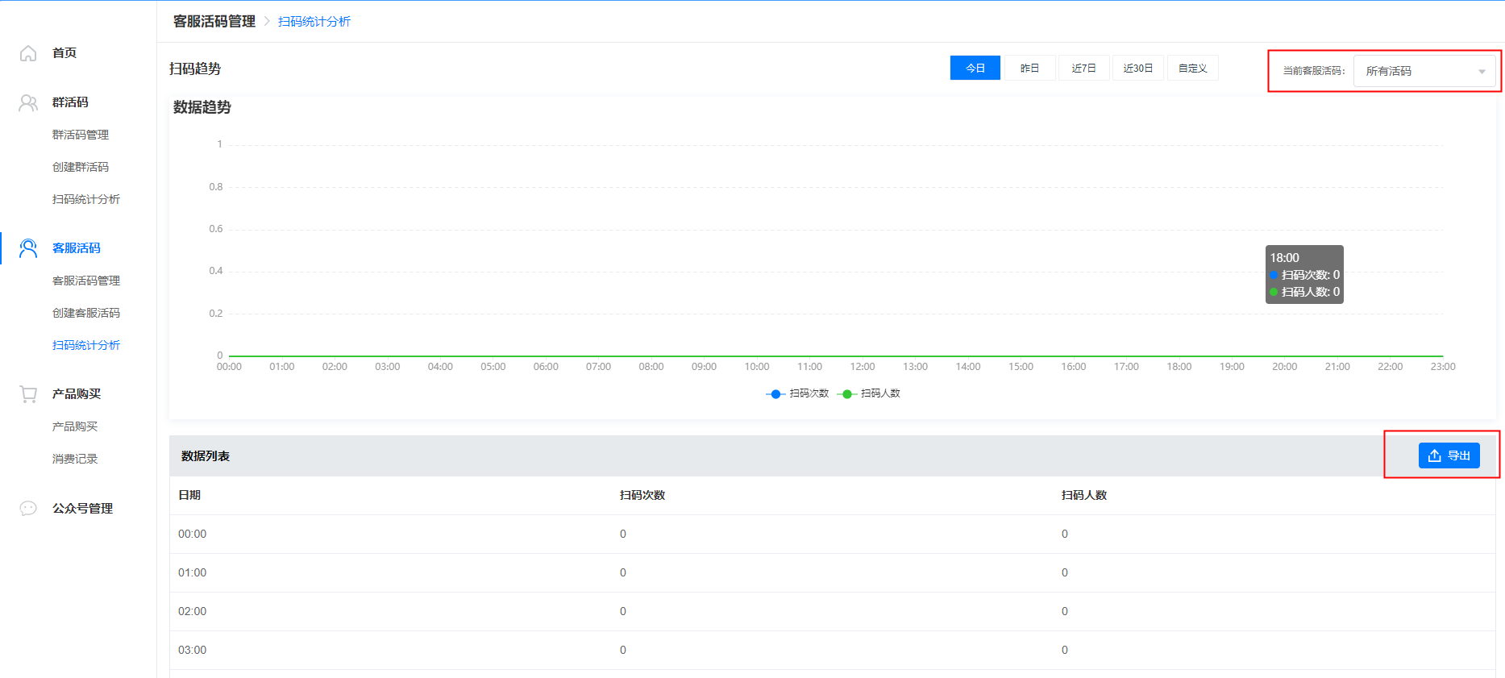Click the 扫码次数 column header
This screenshot has height=678, width=1505.
tap(642, 495)
